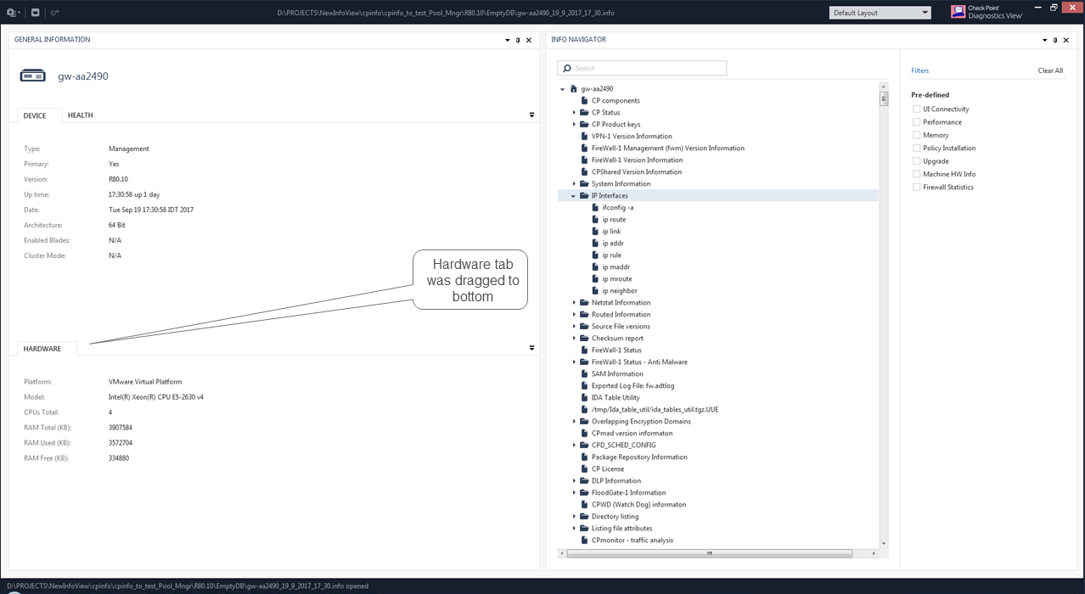Click the VMware Virtual Platform value
The image size is (1085, 594).
pos(145,382)
